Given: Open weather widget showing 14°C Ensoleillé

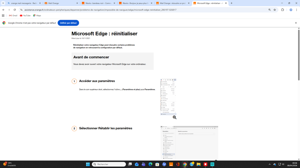Looking at the screenshot, I should pos(10,164).
